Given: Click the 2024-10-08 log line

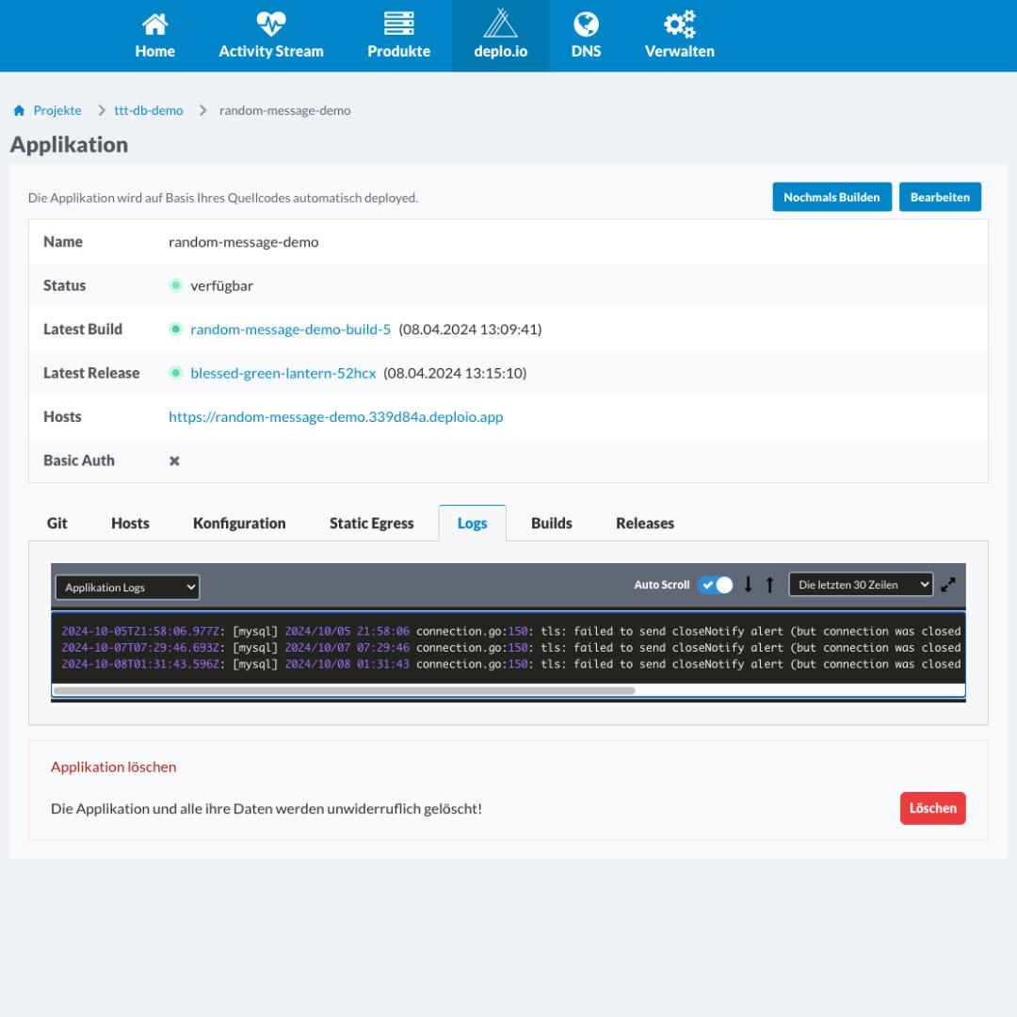Looking at the screenshot, I should pos(511,664).
